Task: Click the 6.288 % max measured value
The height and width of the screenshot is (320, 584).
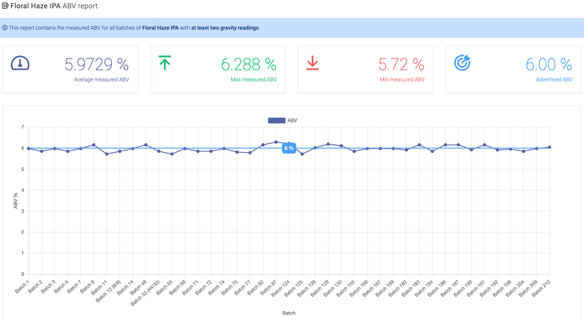Action: point(249,65)
